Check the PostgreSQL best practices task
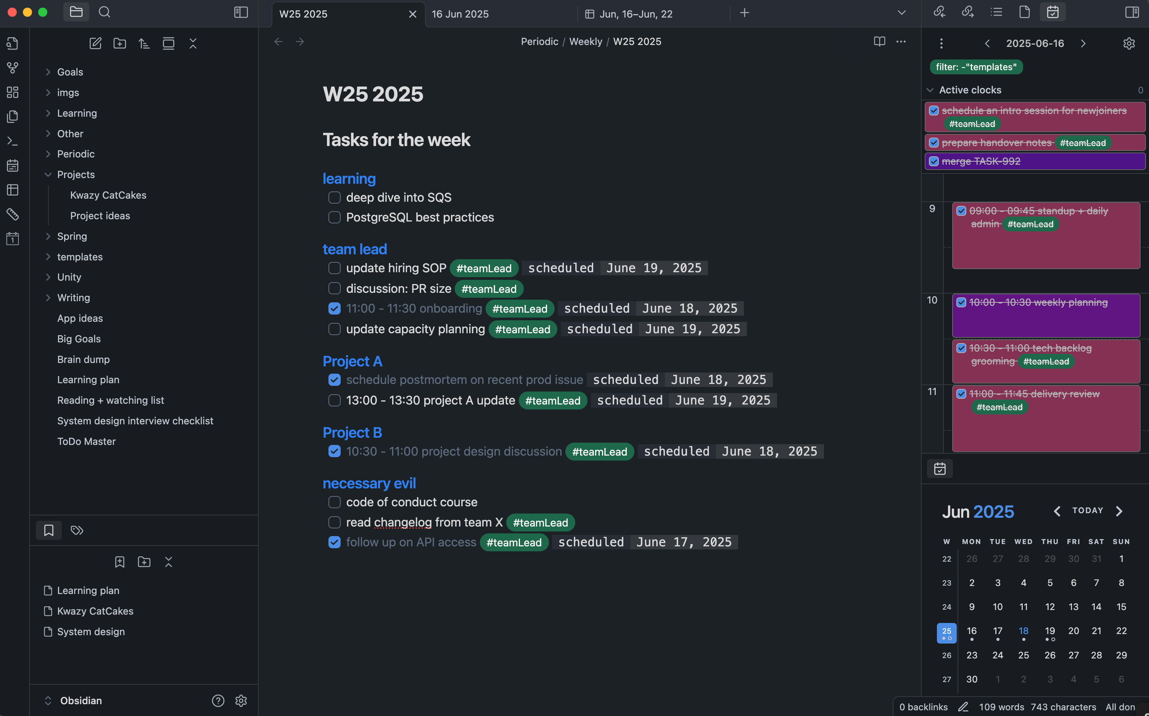This screenshot has height=716, width=1149. [x=335, y=217]
